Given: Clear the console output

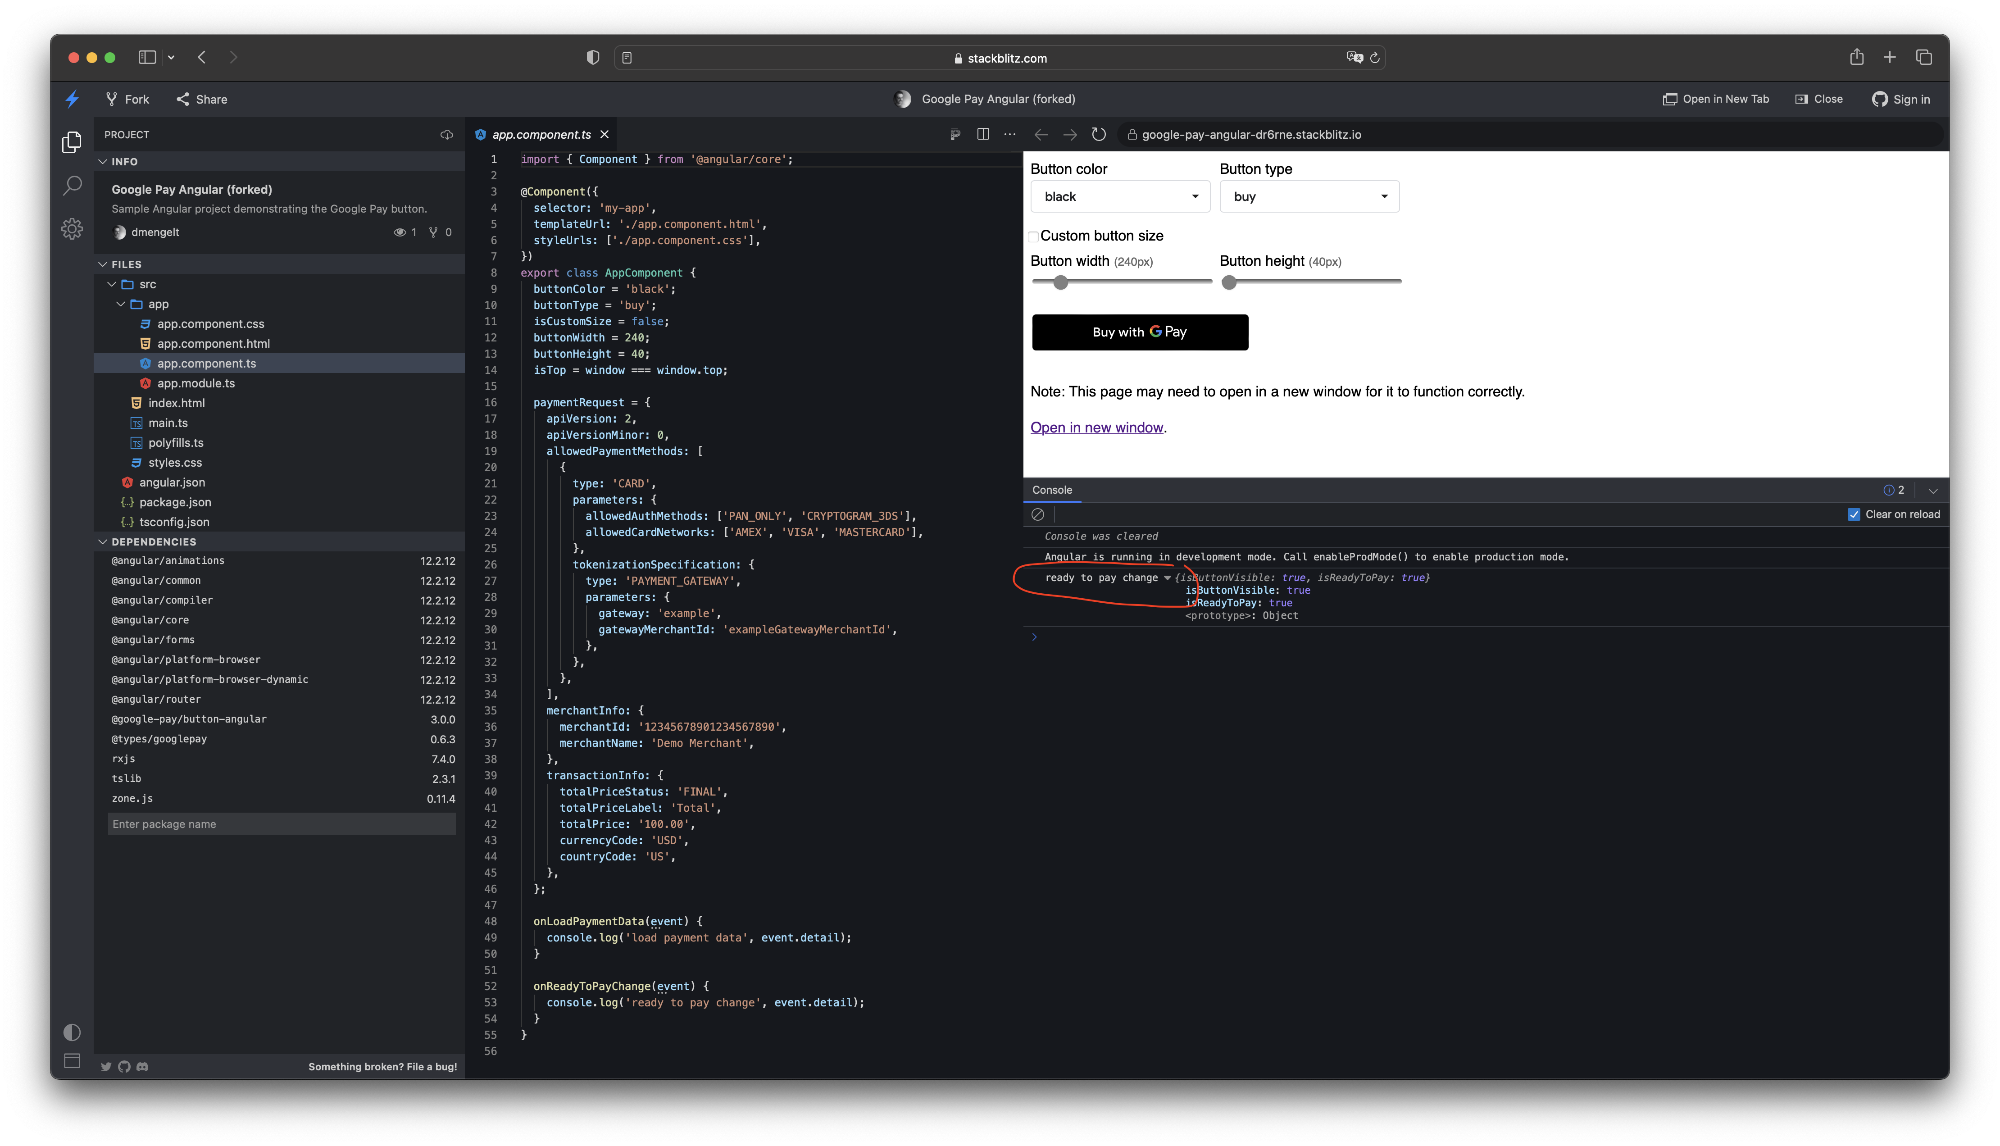Looking at the screenshot, I should click(1038, 515).
